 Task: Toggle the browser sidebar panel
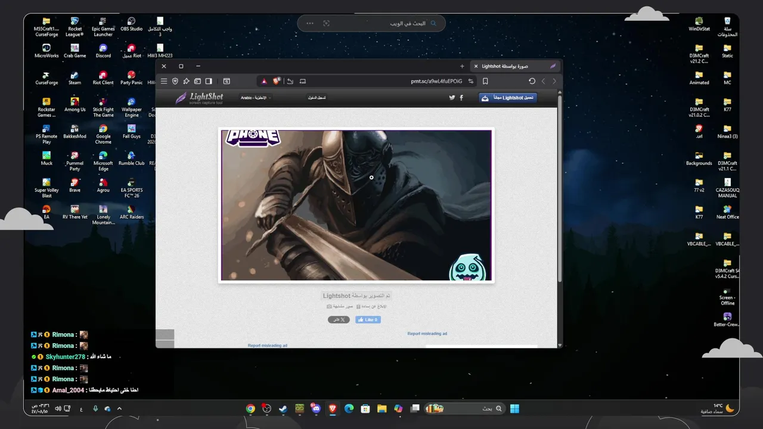pyautogui.click(x=209, y=81)
